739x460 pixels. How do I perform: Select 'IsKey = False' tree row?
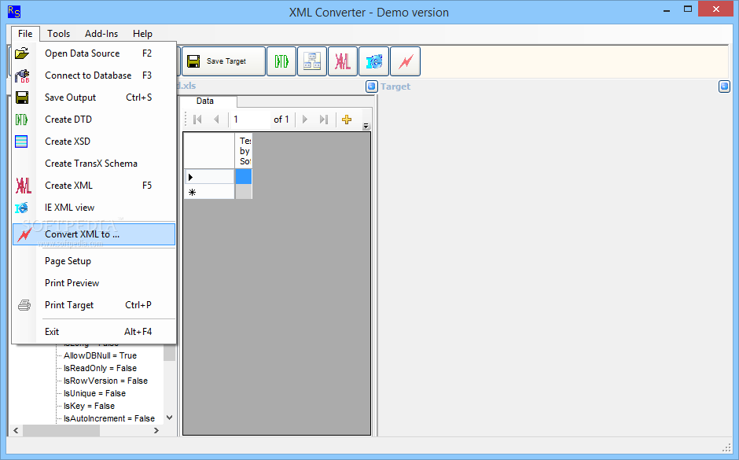89,406
